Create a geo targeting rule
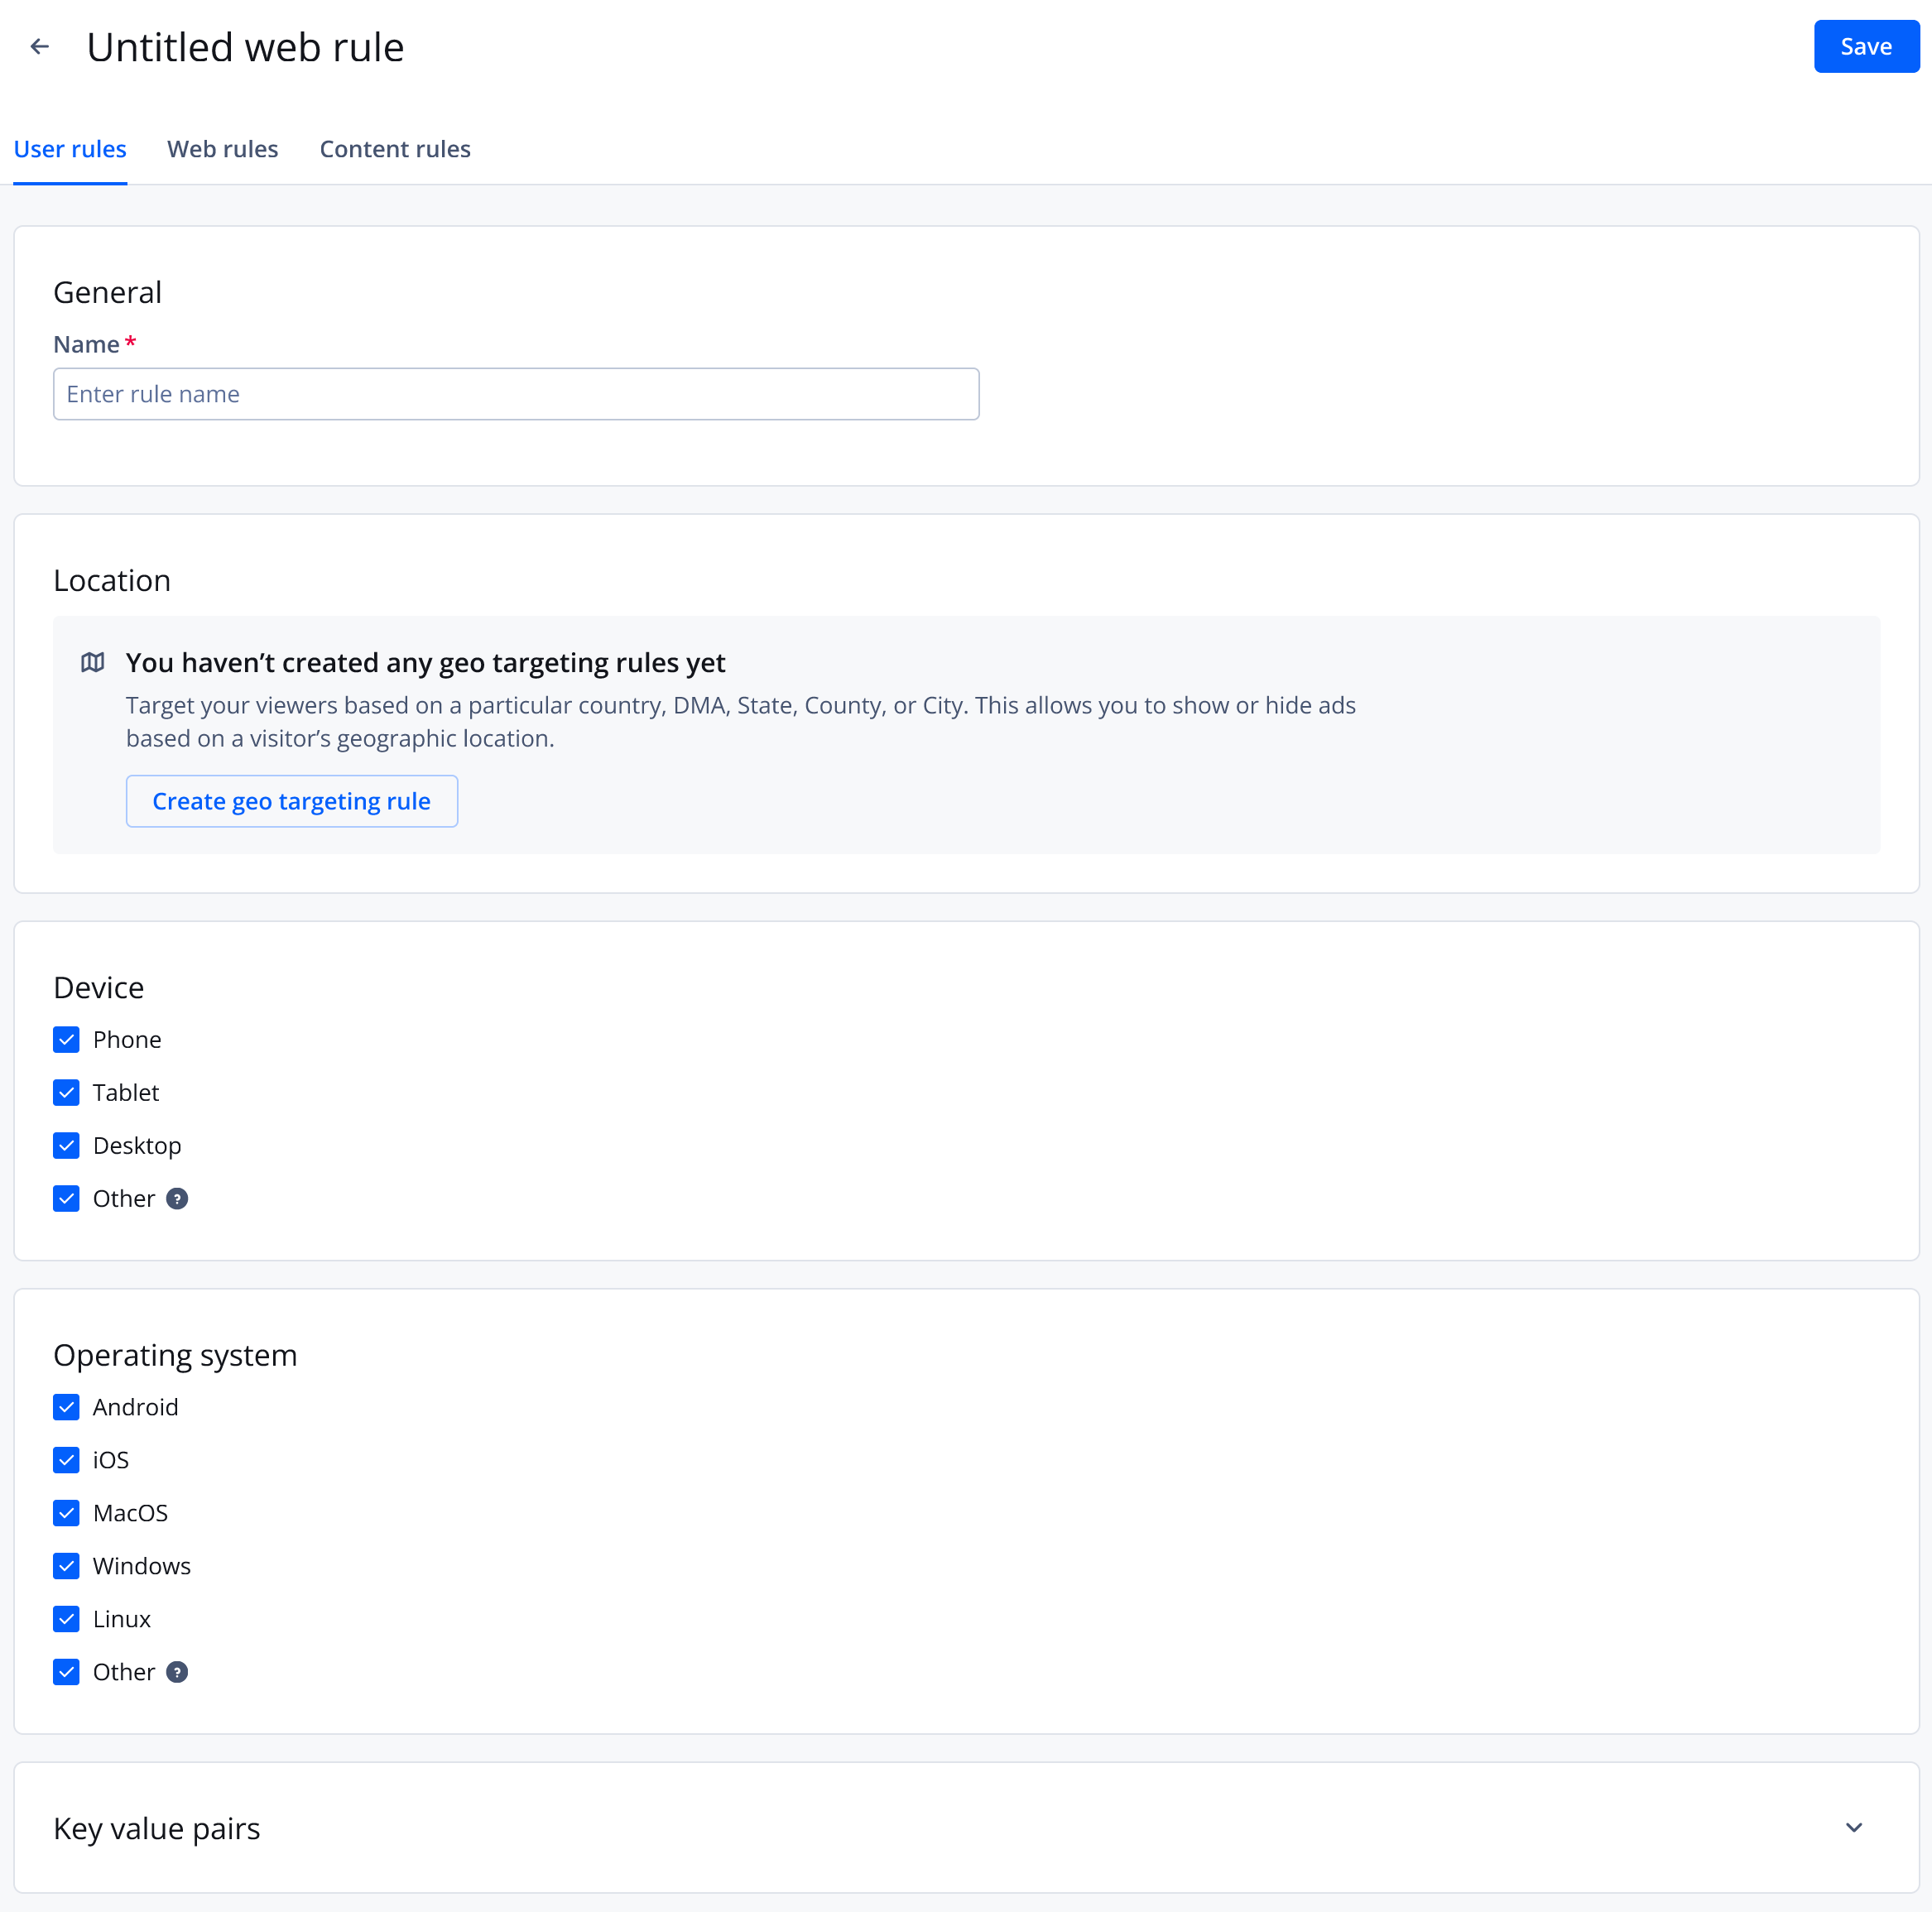Image resolution: width=1932 pixels, height=1912 pixels. click(291, 800)
